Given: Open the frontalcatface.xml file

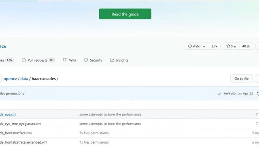Looking at the screenshot, I should click(x=16, y=133).
